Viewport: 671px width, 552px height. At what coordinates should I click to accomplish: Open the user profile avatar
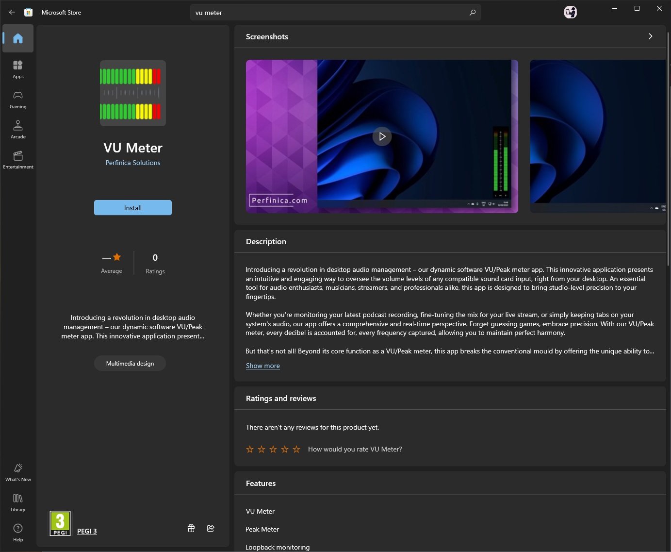coord(570,12)
